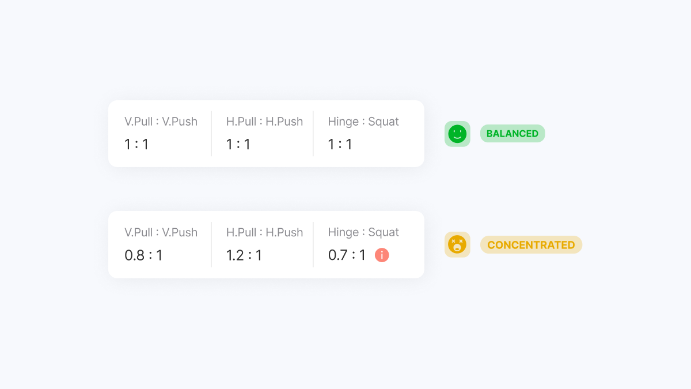This screenshot has height=389, width=691.
Task: Click Hinge : Squat label above 0.7 : 1
Action: click(363, 232)
